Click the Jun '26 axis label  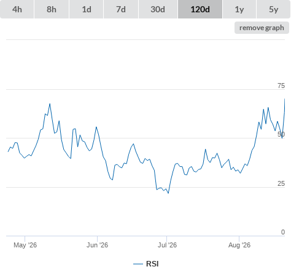click(x=97, y=245)
